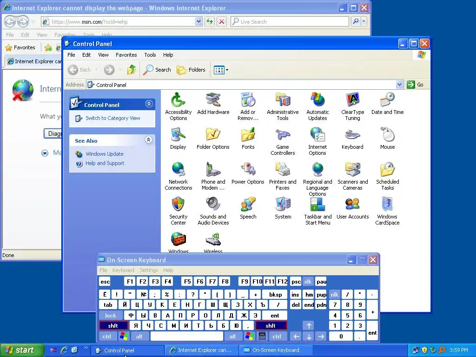Collapse the Control Panel side pane section
476x357 pixels.
[149, 104]
